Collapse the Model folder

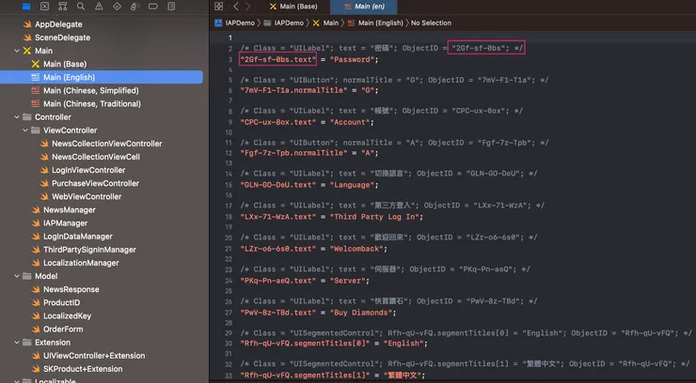17,277
